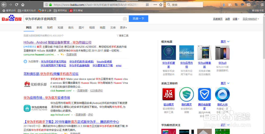
Task: Click the 华为应用市场 App Market logo image
Action: pyautogui.click(x=36, y=108)
